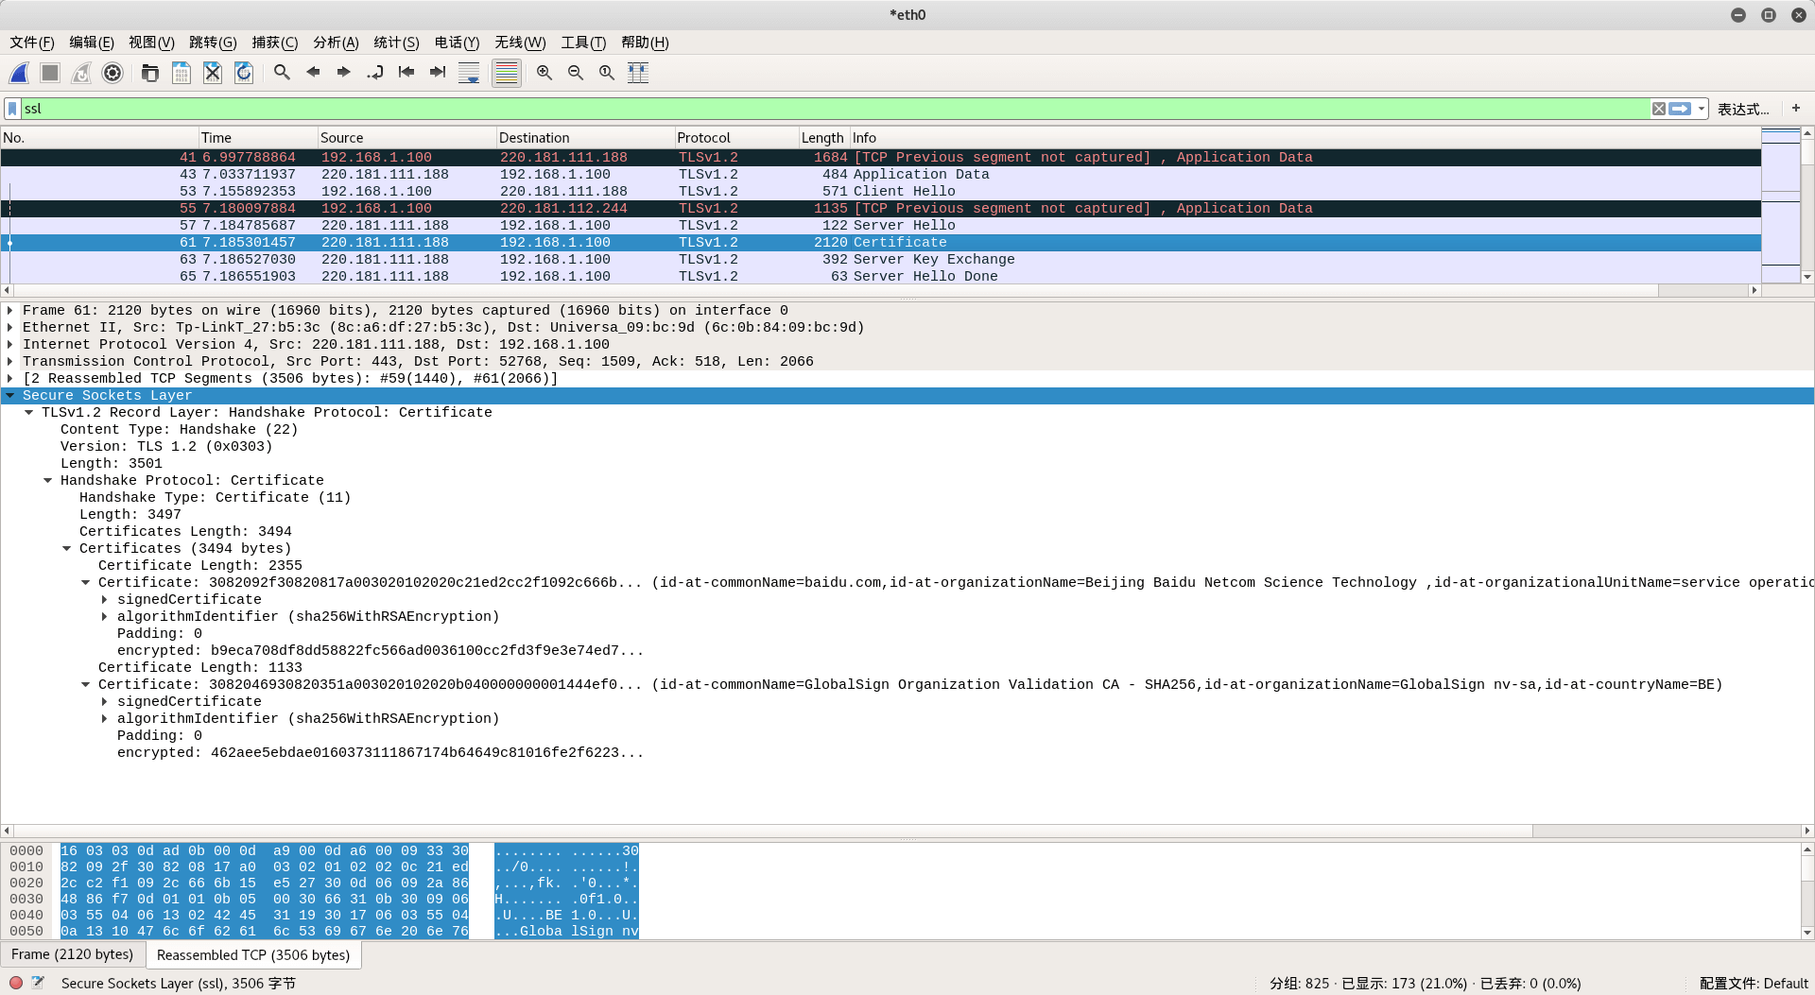This screenshot has width=1815, height=995.
Task: Expand Transmission Control Protocol node
Action: click(x=10, y=362)
